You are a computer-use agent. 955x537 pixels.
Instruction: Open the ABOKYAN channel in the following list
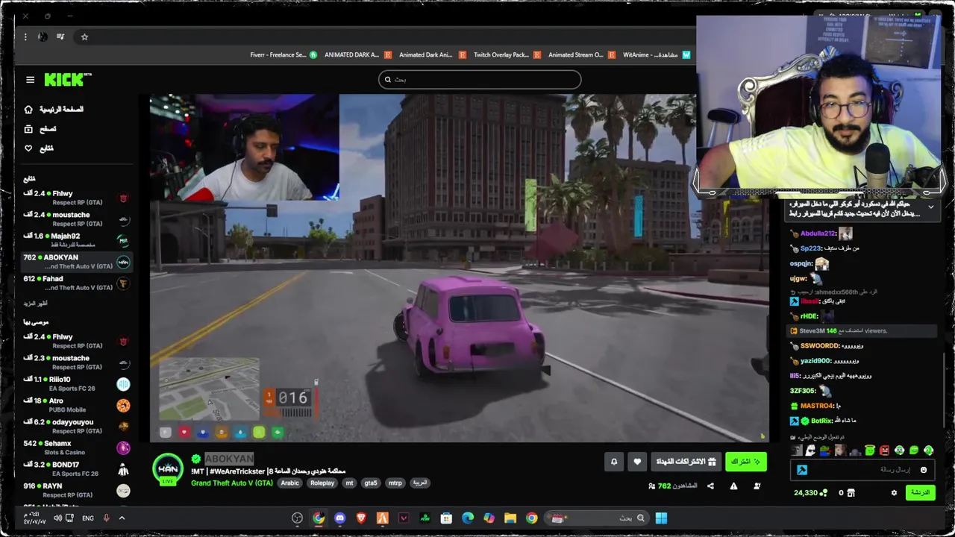point(77,261)
